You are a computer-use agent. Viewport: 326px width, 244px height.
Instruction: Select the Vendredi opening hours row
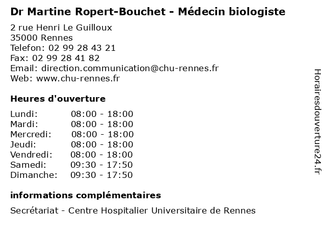pos(71,155)
